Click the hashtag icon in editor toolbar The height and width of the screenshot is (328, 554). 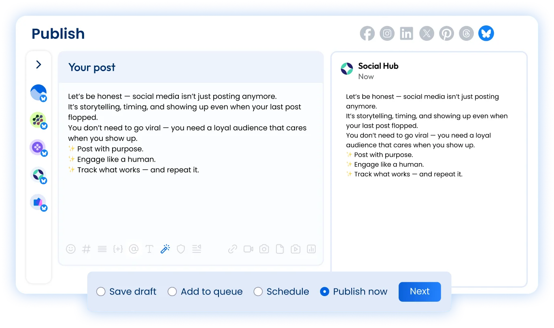pos(86,249)
